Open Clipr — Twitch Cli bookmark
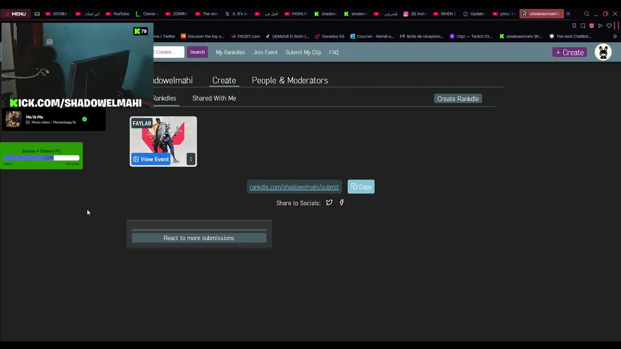This screenshot has height=349, width=621. [471, 36]
